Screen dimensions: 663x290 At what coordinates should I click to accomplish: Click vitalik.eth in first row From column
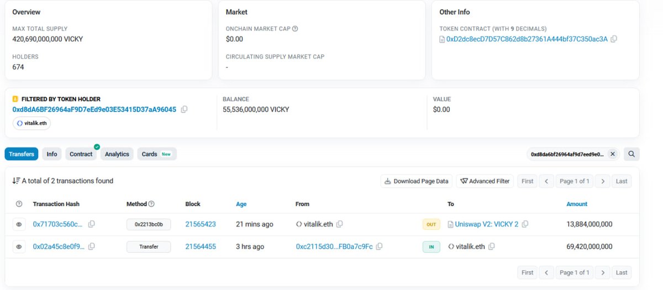(318, 224)
